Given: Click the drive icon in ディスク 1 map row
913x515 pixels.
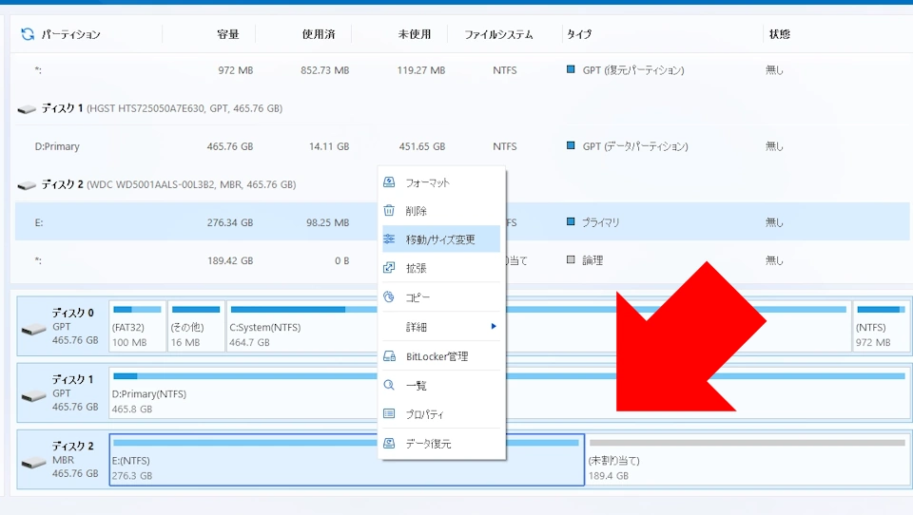Looking at the screenshot, I should 34,396.
